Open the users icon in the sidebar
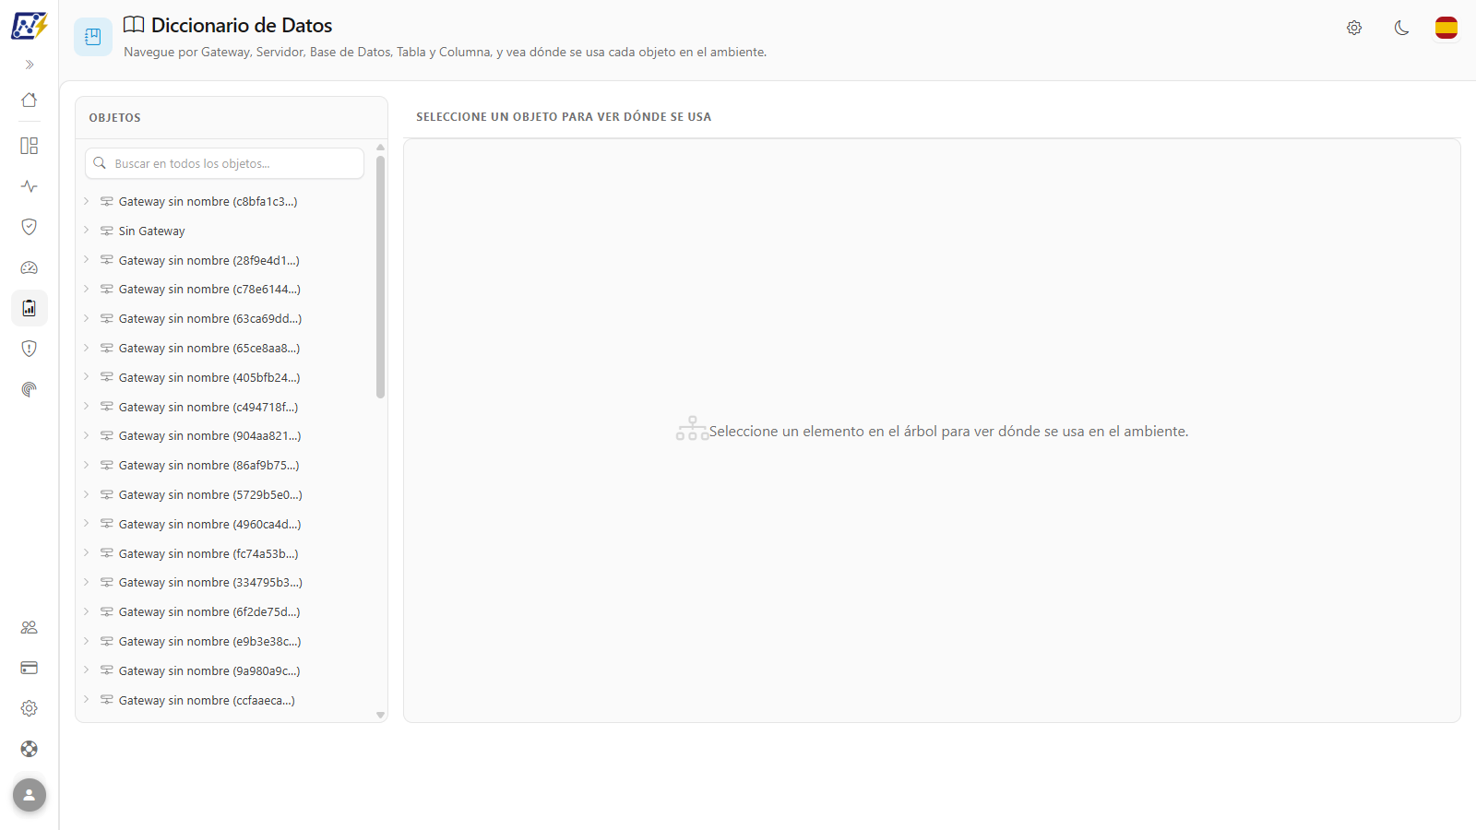This screenshot has width=1476, height=830. (x=30, y=627)
